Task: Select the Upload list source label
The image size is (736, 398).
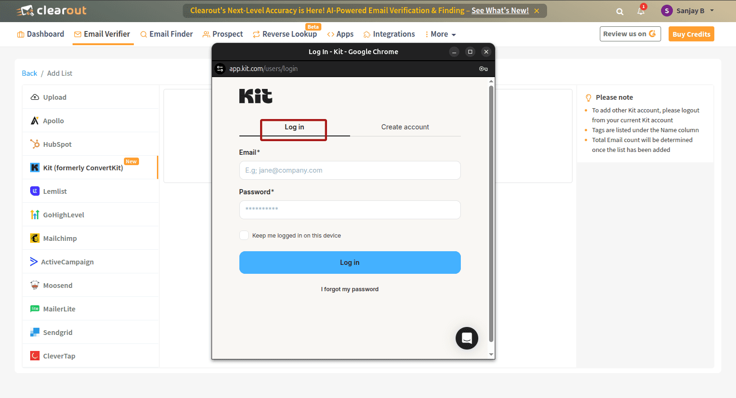Action: (x=55, y=97)
